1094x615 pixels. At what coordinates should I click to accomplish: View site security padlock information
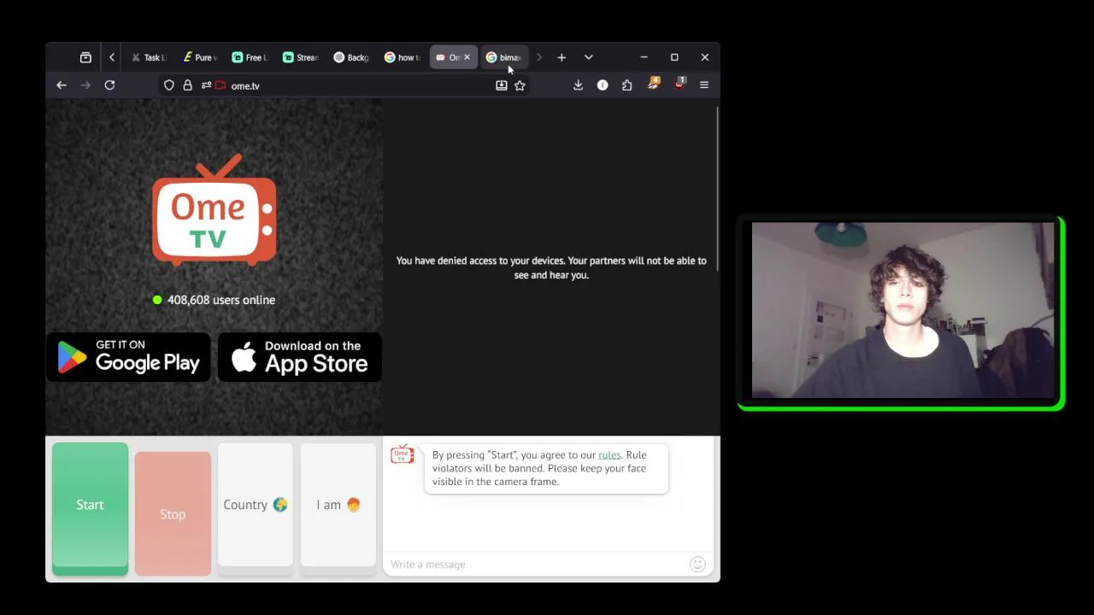187,85
